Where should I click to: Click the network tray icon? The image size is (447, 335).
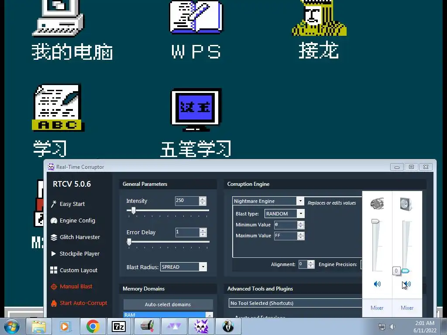[382, 327]
